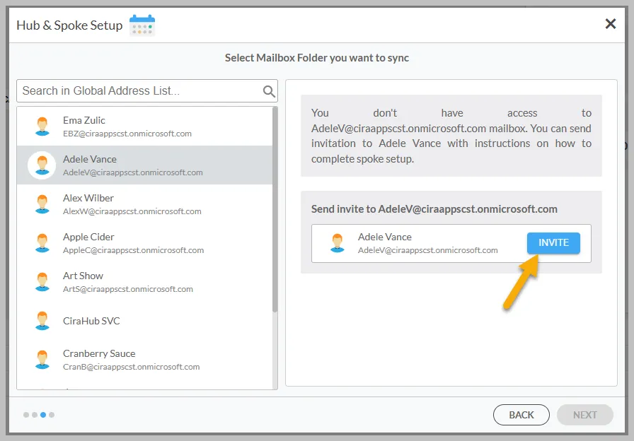Click Cranberry Sauce's avatar icon
Image resolution: width=634 pixels, height=441 pixels.
[x=42, y=360]
